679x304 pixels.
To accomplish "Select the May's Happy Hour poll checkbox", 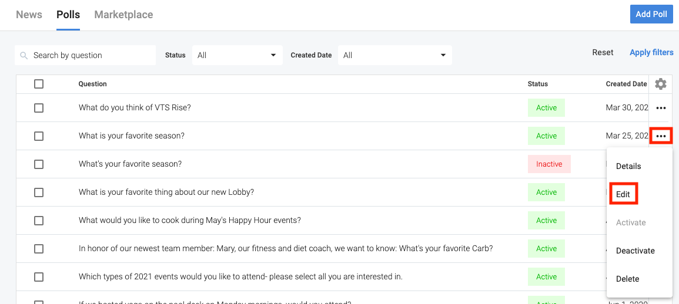I will point(39,221).
